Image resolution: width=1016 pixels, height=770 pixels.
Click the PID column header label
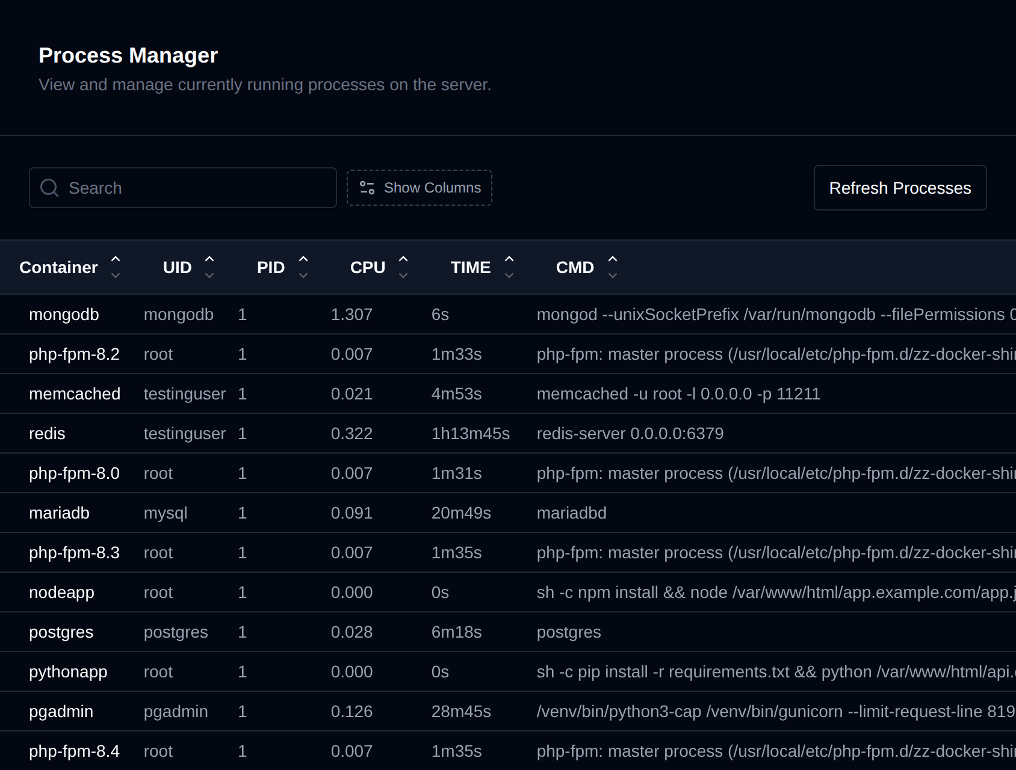[x=271, y=267]
